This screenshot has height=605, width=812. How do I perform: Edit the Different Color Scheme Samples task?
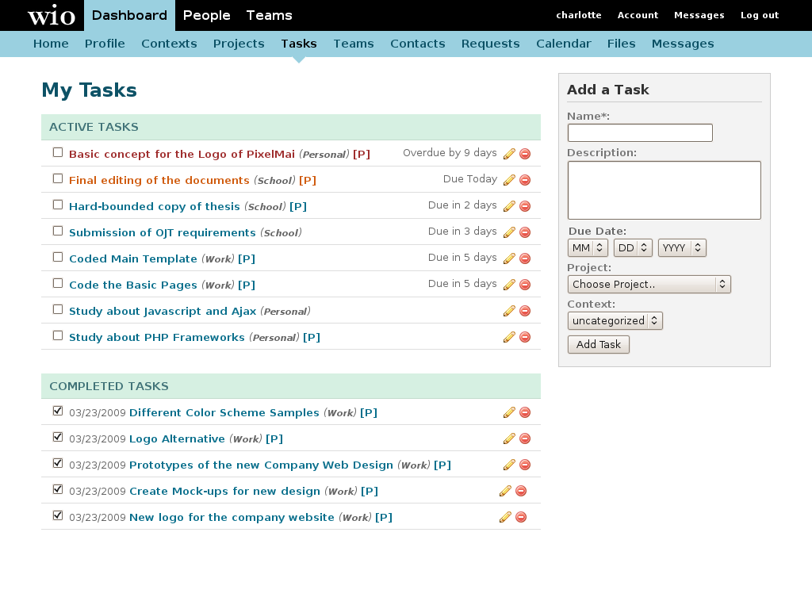point(509,412)
